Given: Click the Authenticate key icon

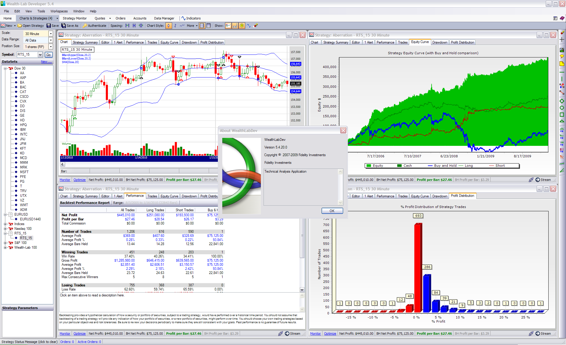Looking at the screenshot, I should 85,26.
